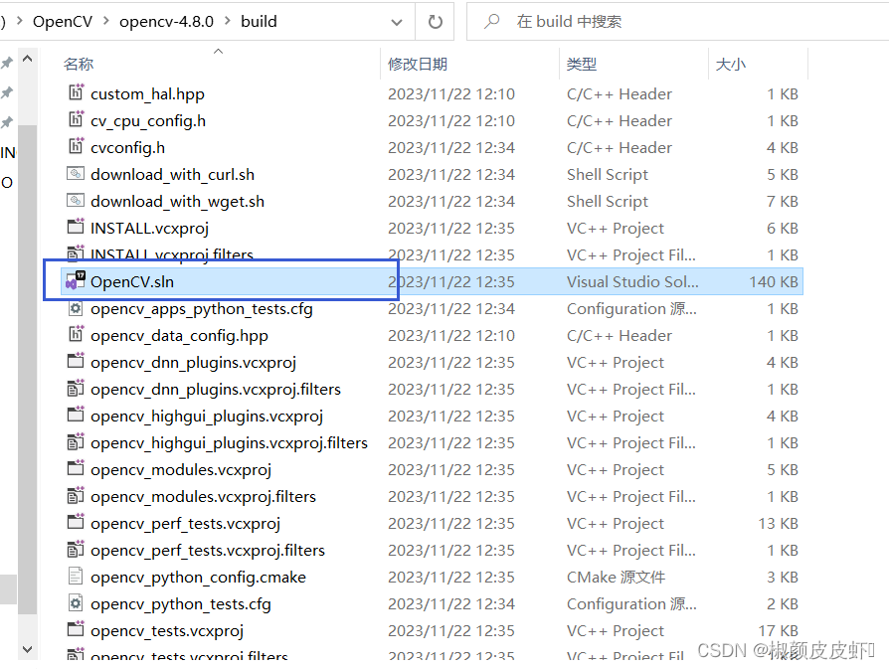Click navigation pane scroll down arrow
Screen dimensions: 889x669
pos(27,649)
